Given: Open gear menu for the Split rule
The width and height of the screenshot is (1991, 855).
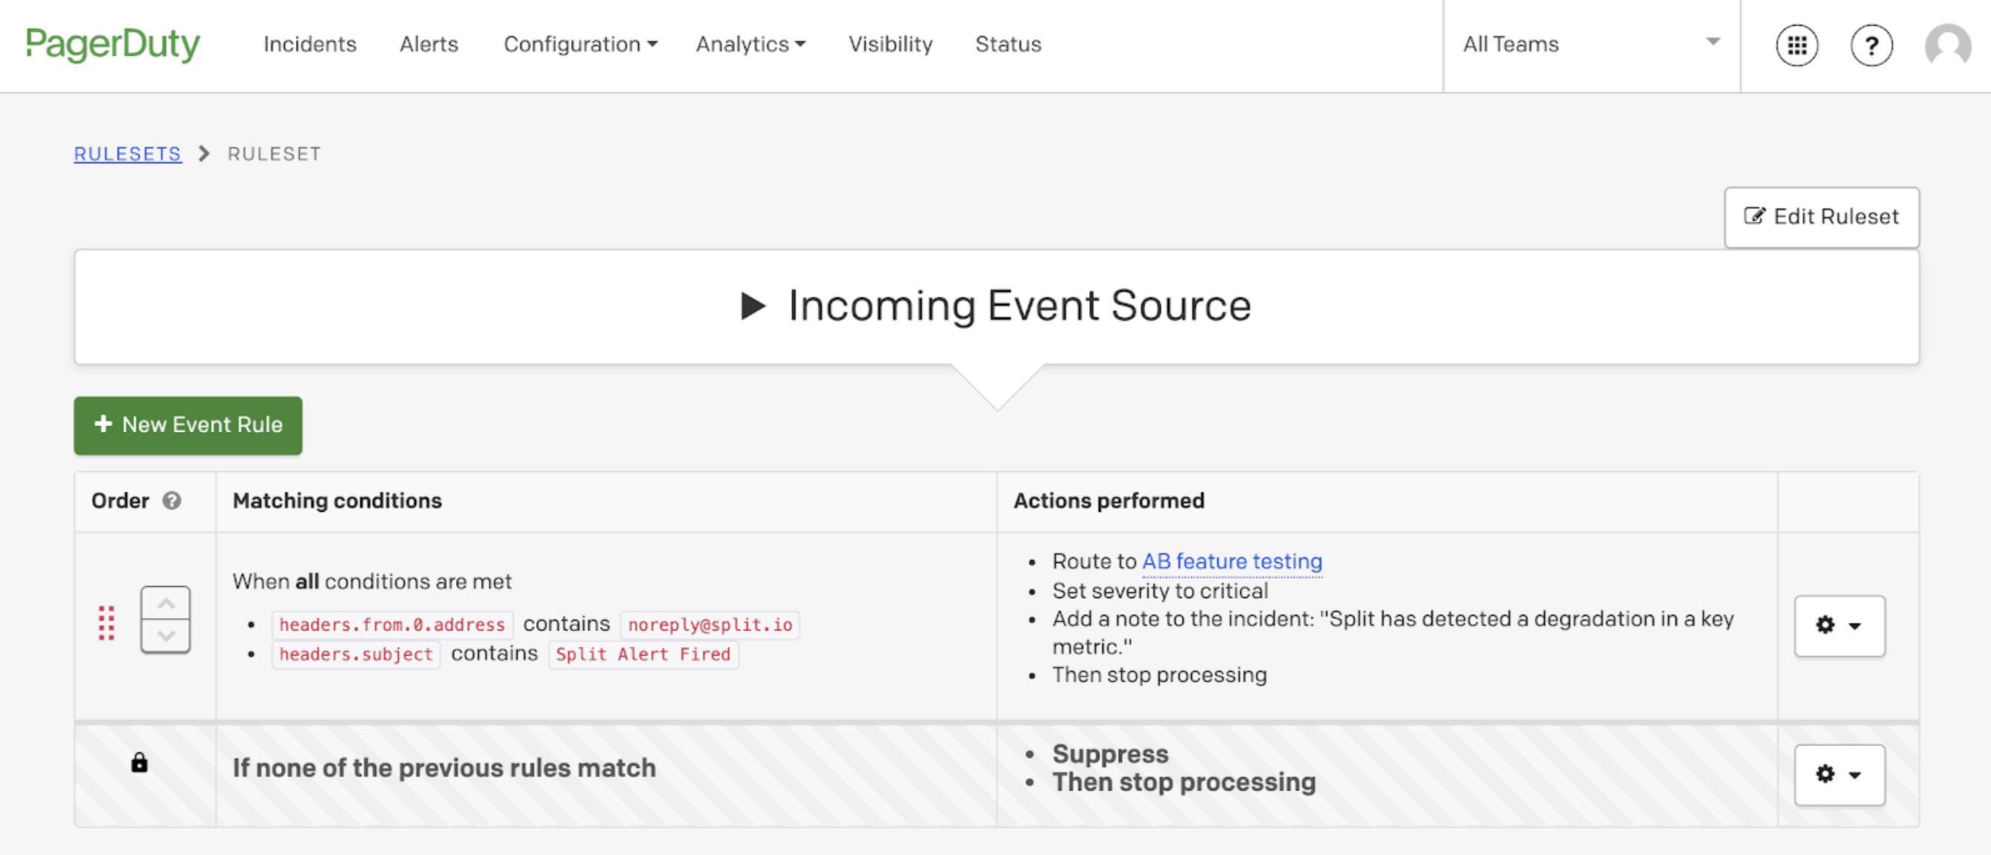Looking at the screenshot, I should coord(1839,625).
